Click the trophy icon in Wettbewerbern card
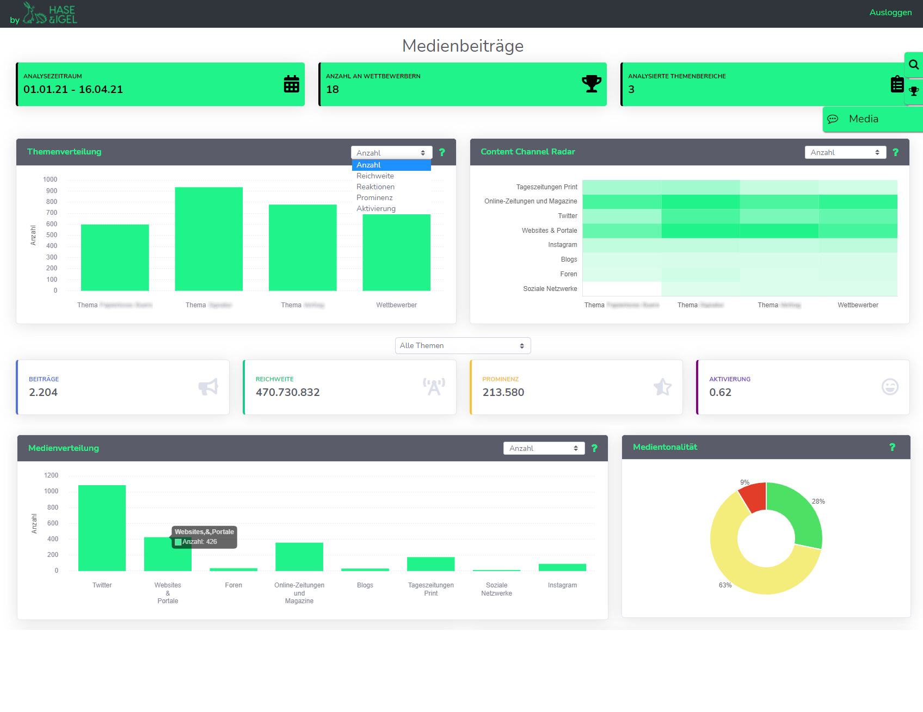 pos(592,84)
